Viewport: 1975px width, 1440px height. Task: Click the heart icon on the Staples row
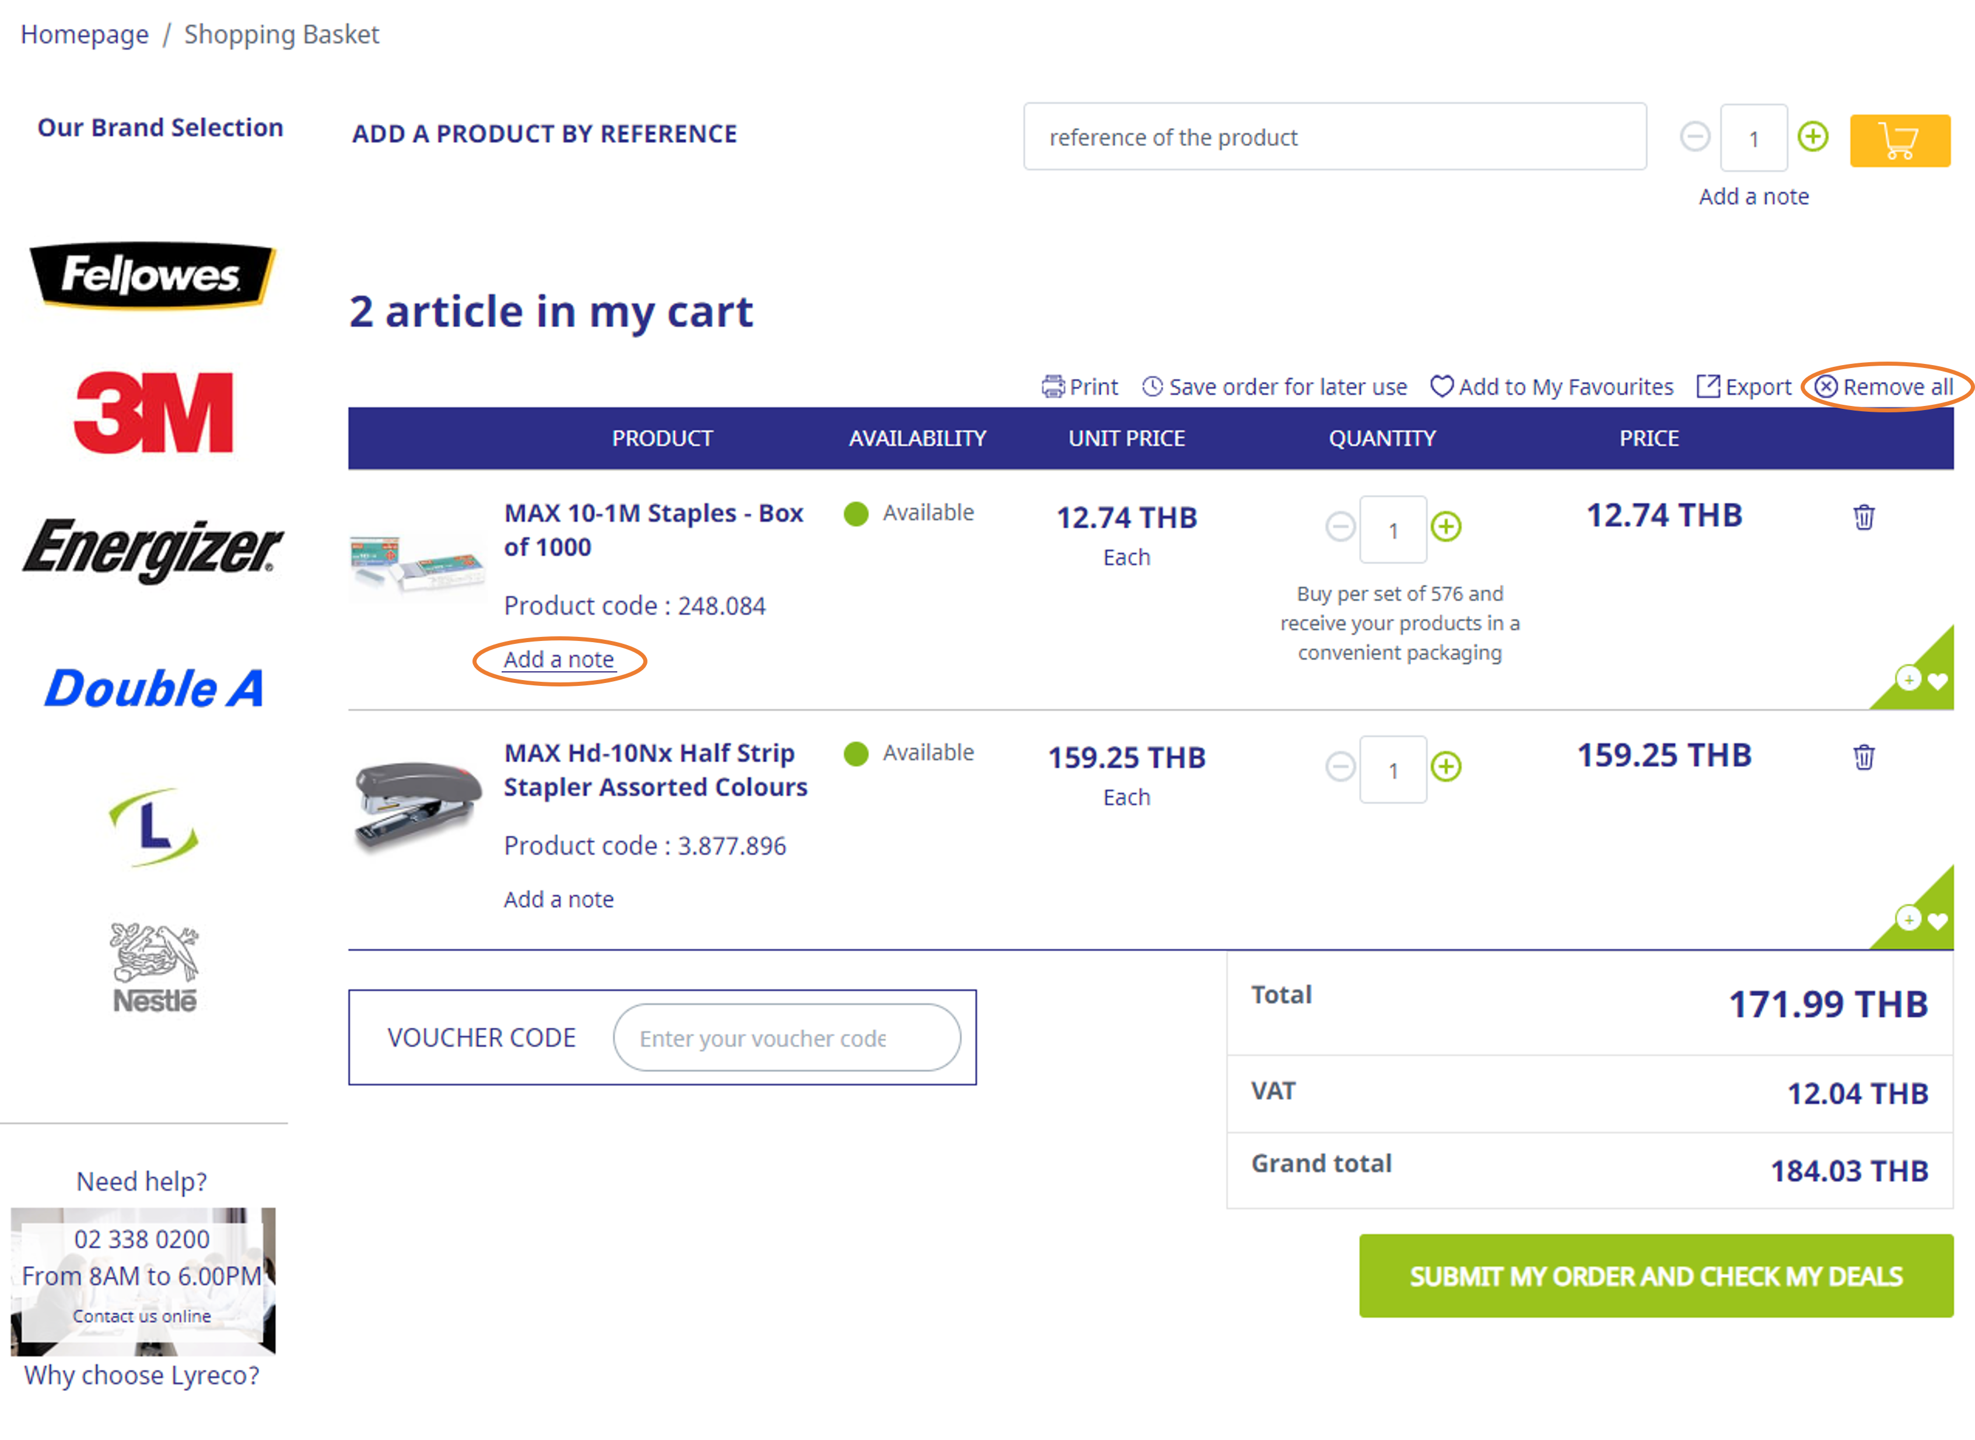tap(1937, 681)
